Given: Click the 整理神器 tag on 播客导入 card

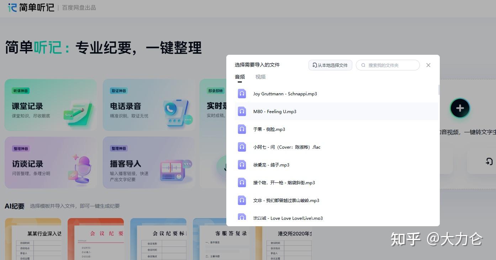Looking at the screenshot, I should tap(119, 148).
